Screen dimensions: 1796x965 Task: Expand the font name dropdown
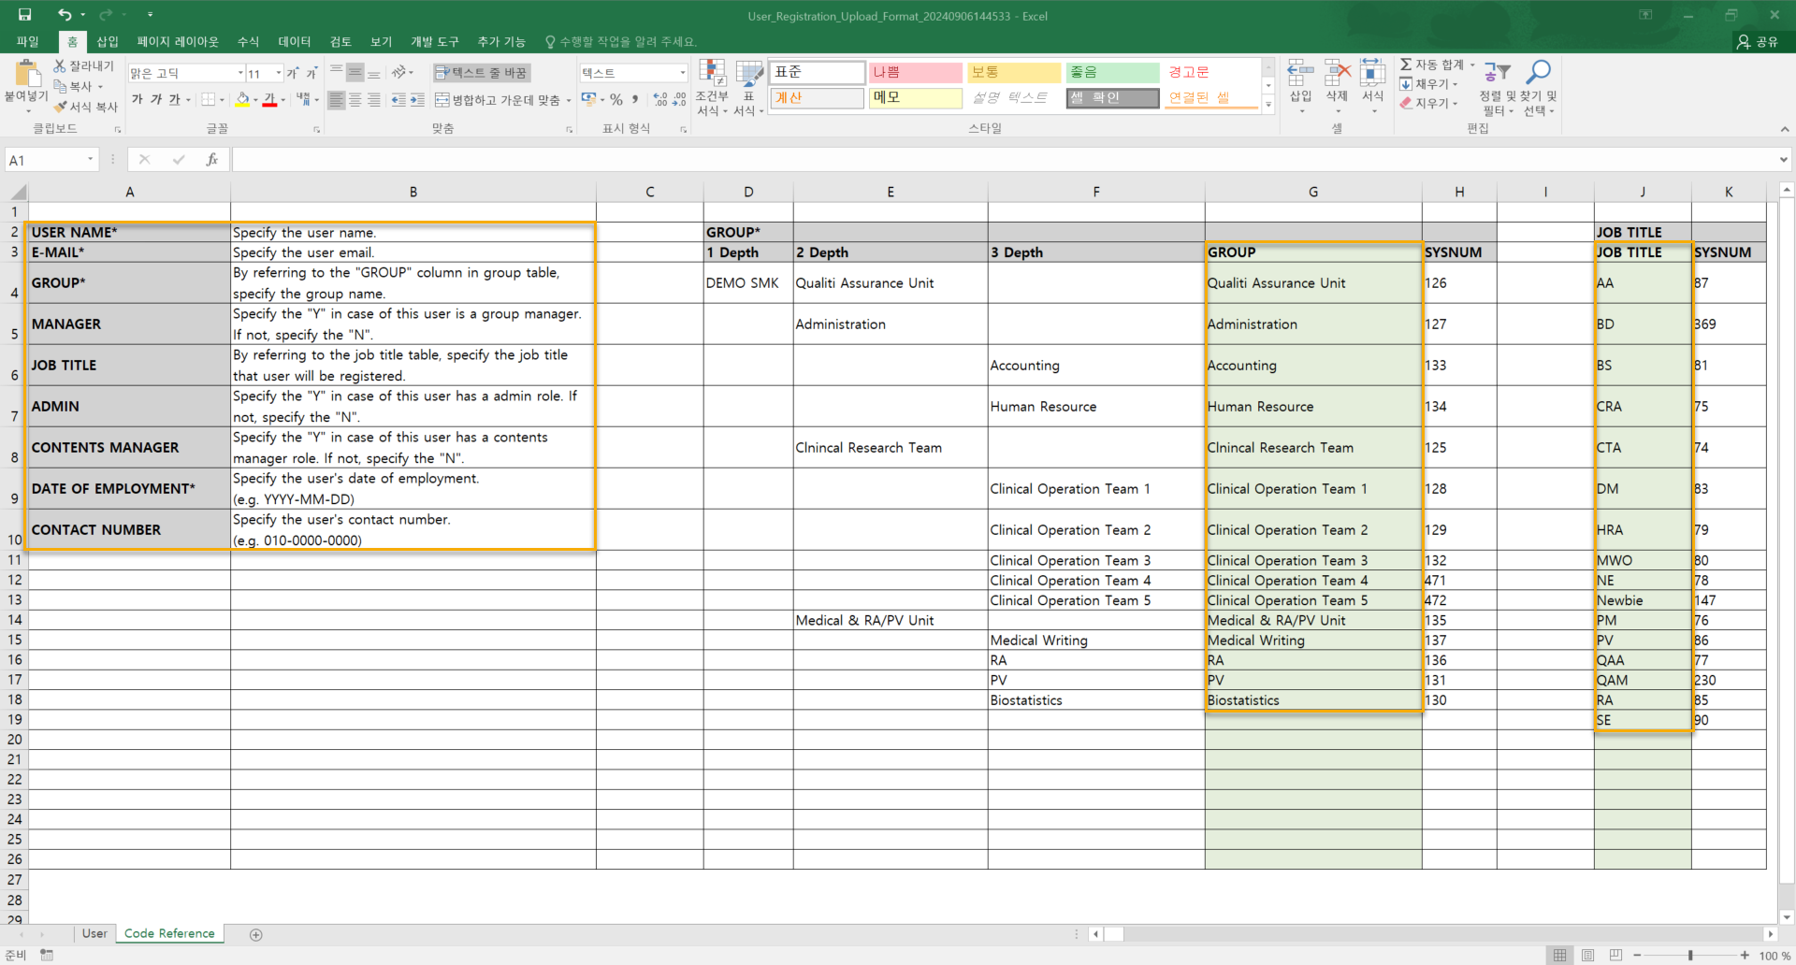[x=240, y=73]
